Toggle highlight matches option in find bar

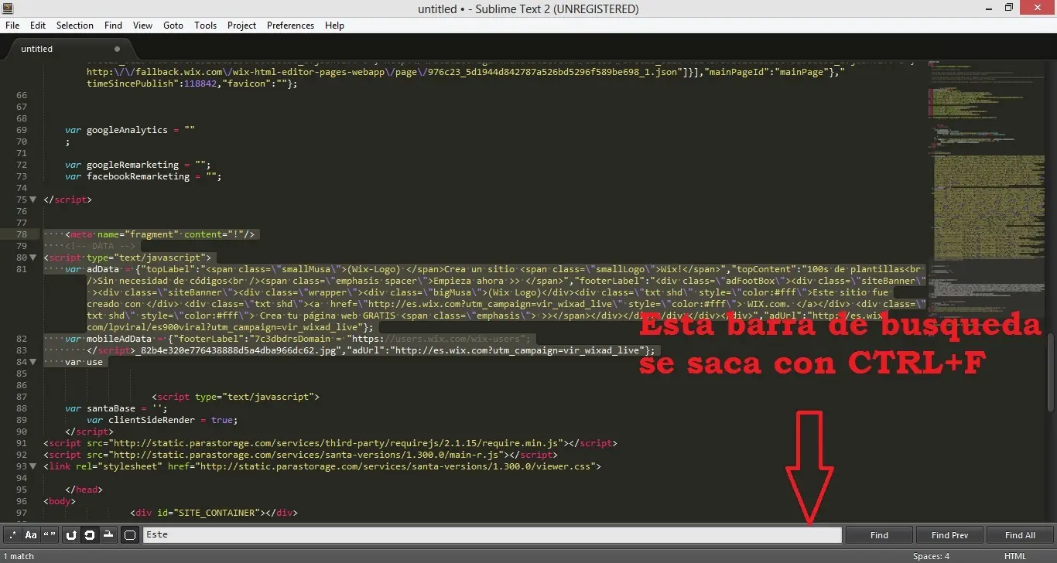[x=130, y=534]
